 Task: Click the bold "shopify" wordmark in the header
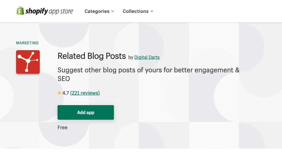37,11
